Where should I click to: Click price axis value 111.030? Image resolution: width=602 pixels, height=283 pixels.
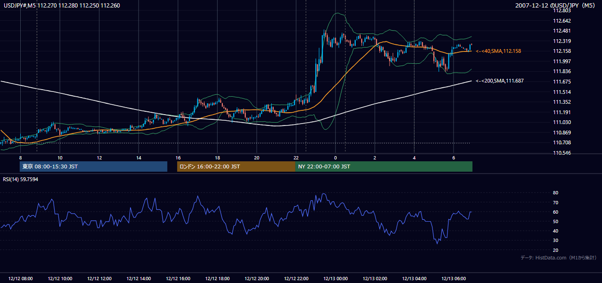tap(562, 122)
